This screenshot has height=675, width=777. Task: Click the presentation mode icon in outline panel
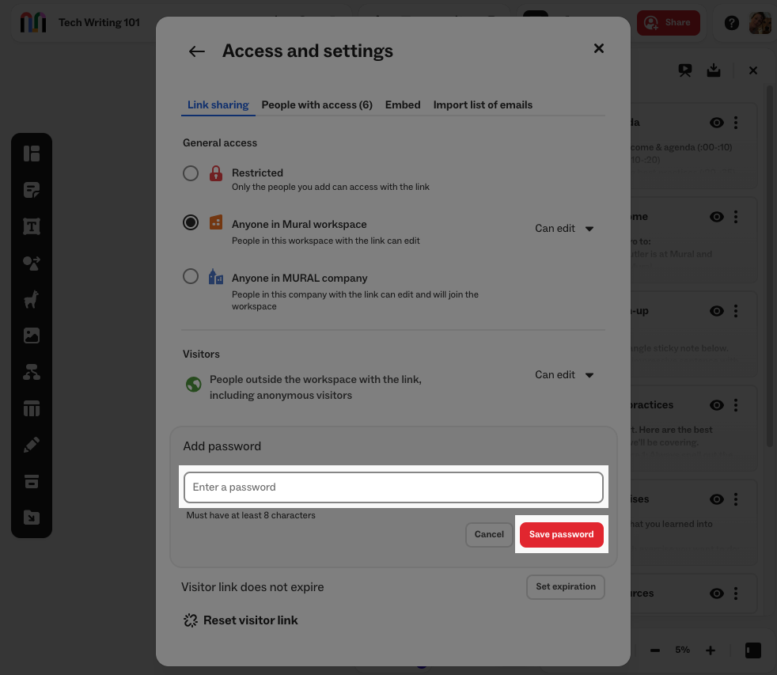point(684,70)
